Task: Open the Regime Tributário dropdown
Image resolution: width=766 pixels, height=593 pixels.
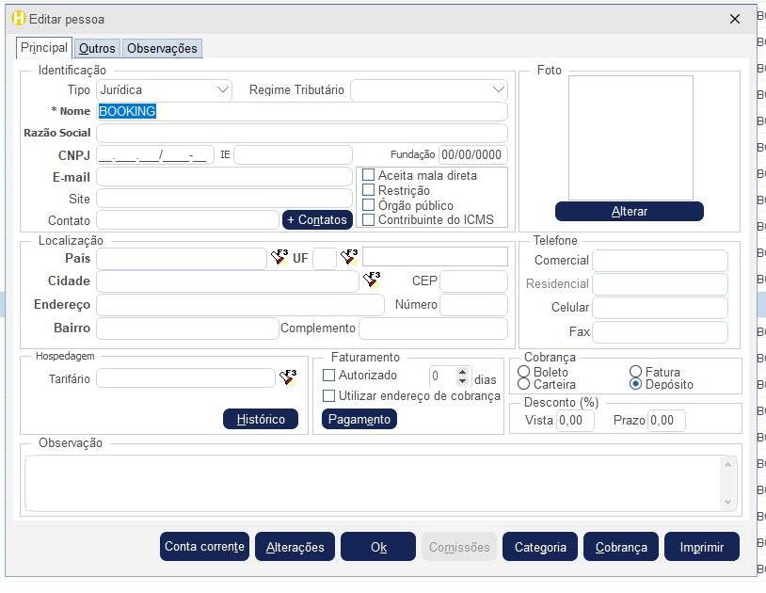Action: click(x=498, y=90)
